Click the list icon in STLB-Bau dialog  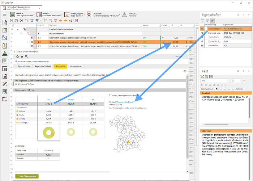(22, 56)
